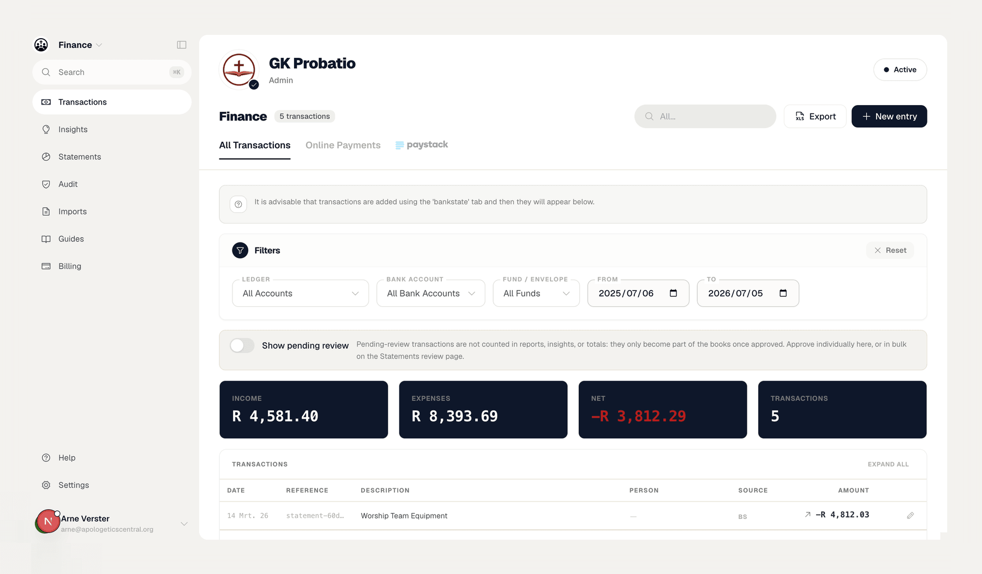982x574 pixels.
Task: Switch to the All Transactions tab
Action: [x=255, y=145]
